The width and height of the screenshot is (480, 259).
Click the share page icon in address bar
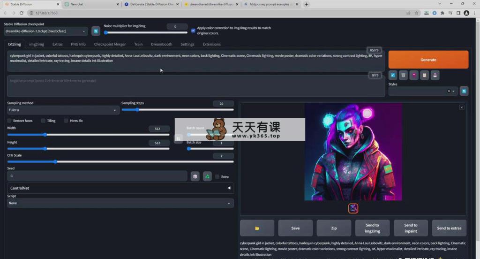[408, 13]
